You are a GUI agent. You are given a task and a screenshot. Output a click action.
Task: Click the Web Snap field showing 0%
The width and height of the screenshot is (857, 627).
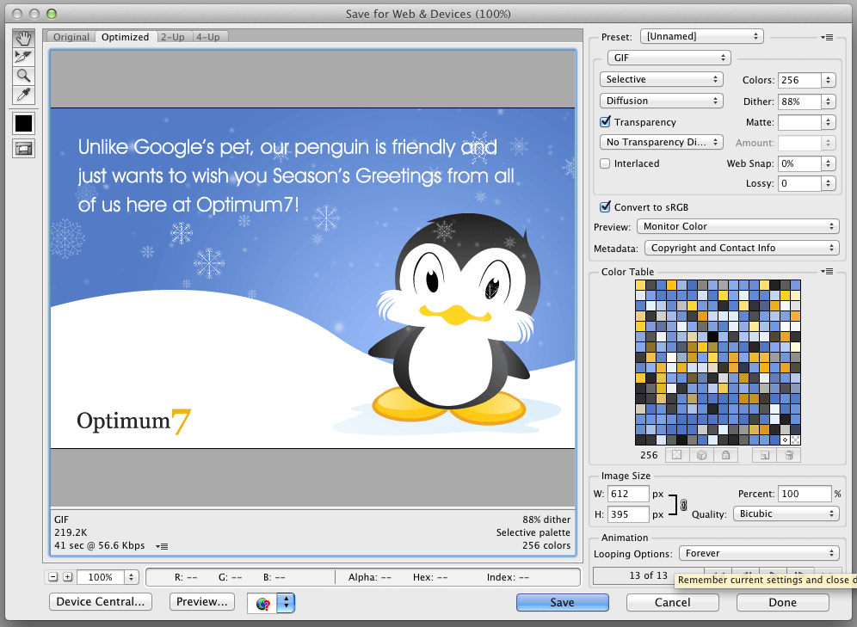tap(799, 163)
